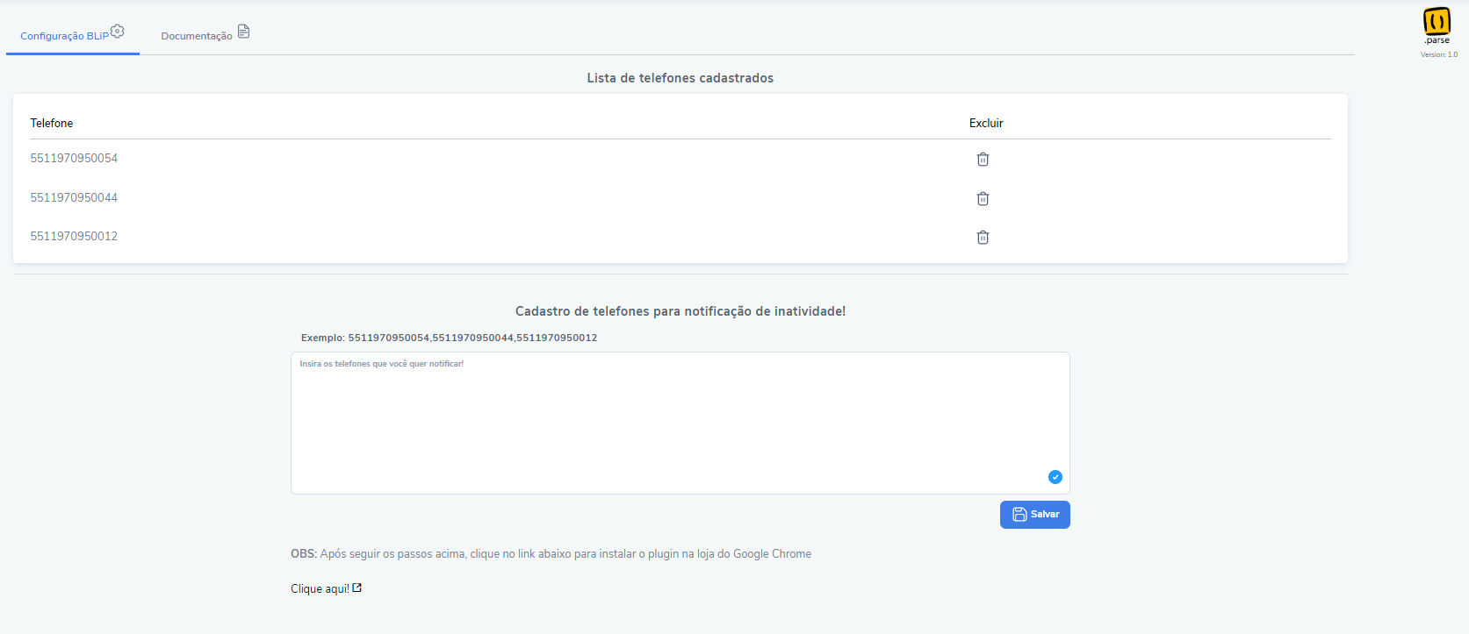Viewport: 1469px width, 634px height.
Task: Delete phone 5511970950044 with its trash icon
Action: [x=983, y=198]
